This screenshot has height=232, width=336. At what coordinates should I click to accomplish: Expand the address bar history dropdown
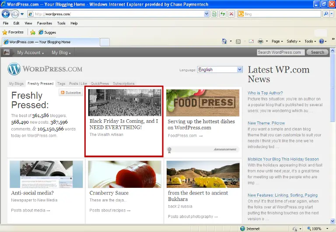(206, 14)
